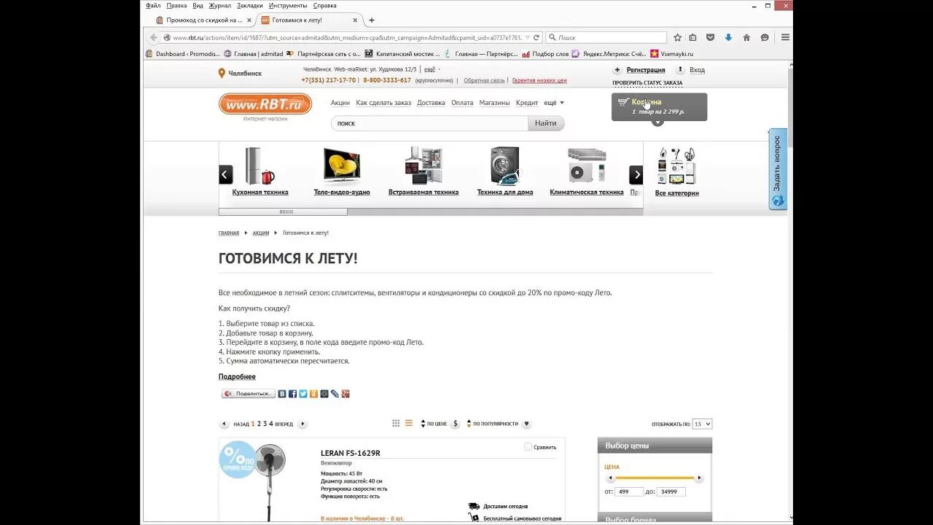Screen dimensions: 933x525
Task: Click the Челябинск location pin icon
Action: pos(222,73)
